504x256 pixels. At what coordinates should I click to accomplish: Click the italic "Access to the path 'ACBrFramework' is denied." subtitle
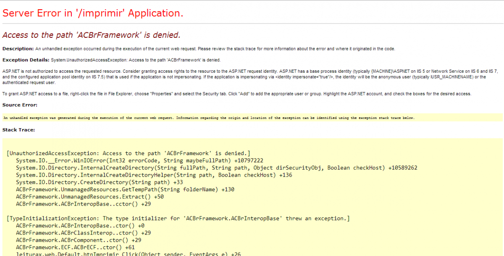91,35
